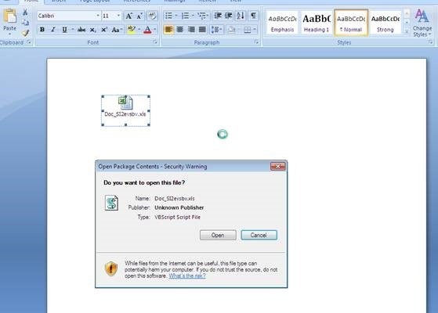Image resolution: width=438 pixels, height=313 pixels.
Task: Open the Calibri font name dropdown
Action: click(98, 16)
